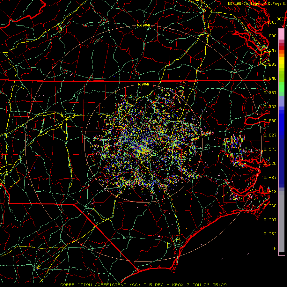Pick the gray swatch on the color bar
The image size is (287, 287).
(x=282, y=222)
